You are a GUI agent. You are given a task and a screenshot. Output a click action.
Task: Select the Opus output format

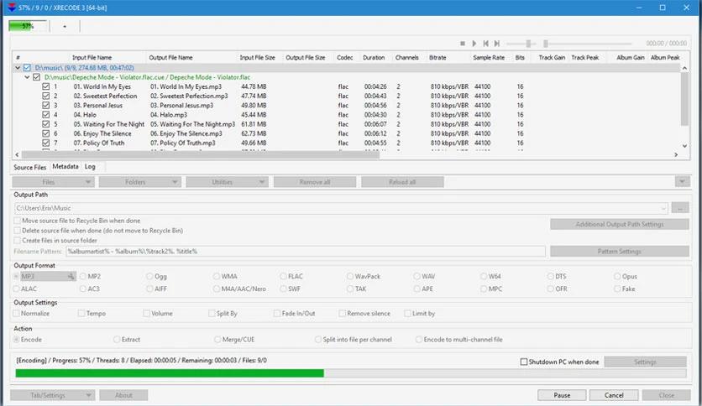(x=617, y=276)
